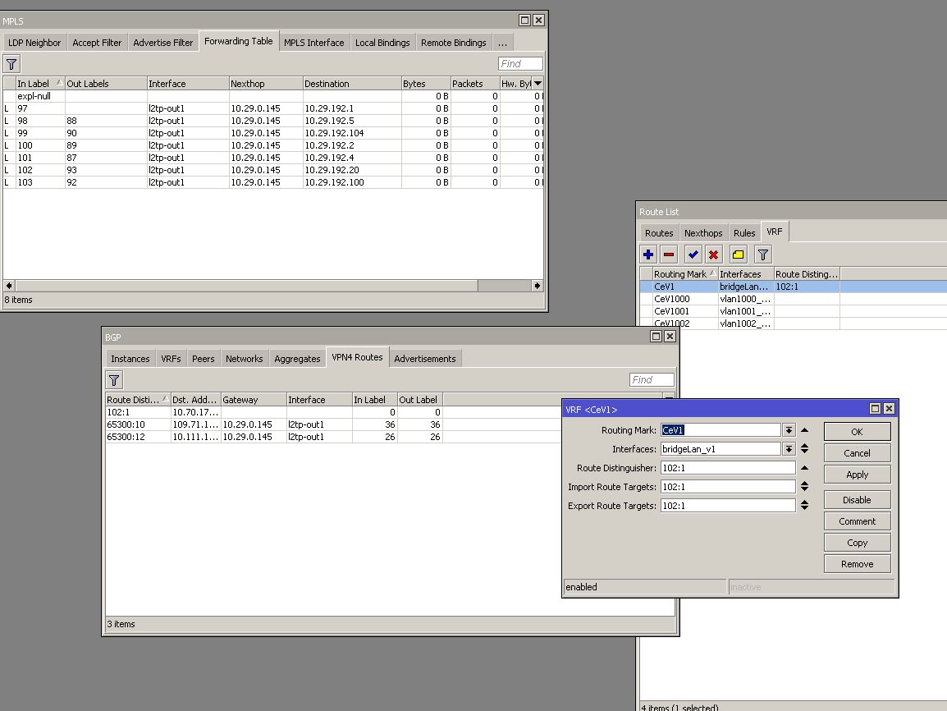The height and width of the screenshot is (711, 947).
Task: Click the Apply button in VRF dialog
Action: click(857, 475)
